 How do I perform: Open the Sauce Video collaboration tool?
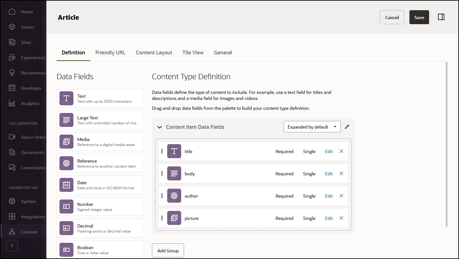(33, 137)
